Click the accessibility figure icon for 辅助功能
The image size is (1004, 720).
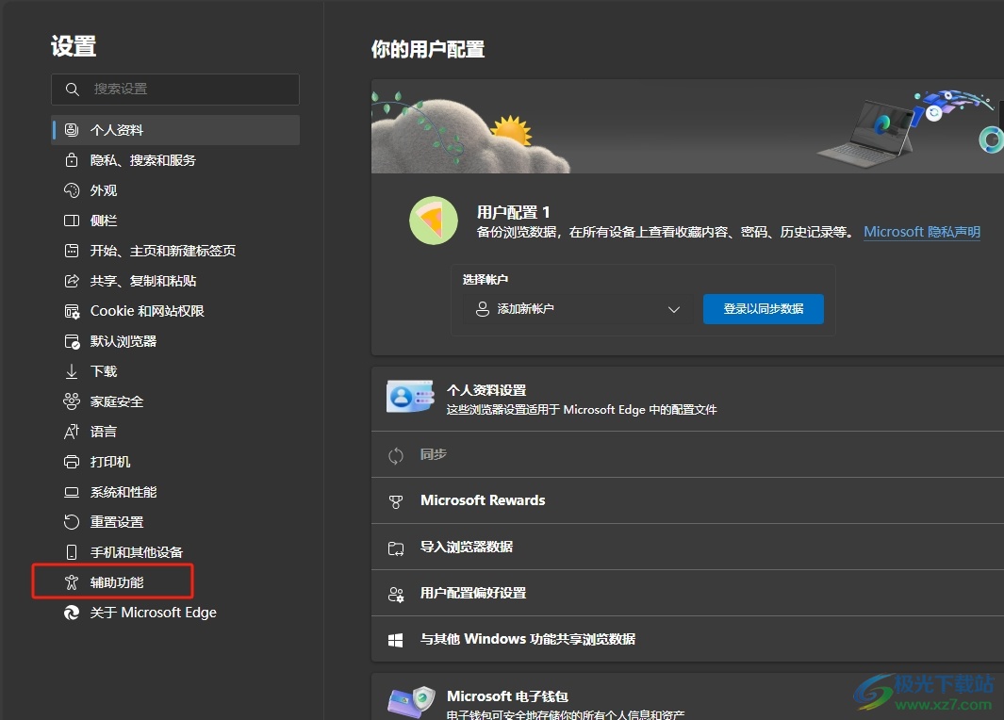[x=71, y=582]
